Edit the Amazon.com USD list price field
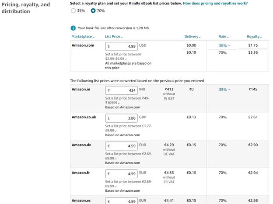The image size is (273, 204). point(121,46)
